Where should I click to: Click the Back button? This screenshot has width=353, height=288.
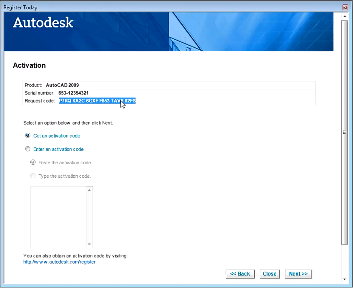click(x=240, y=274)
